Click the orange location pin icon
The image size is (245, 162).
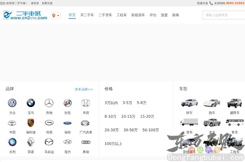click(54, 16)
